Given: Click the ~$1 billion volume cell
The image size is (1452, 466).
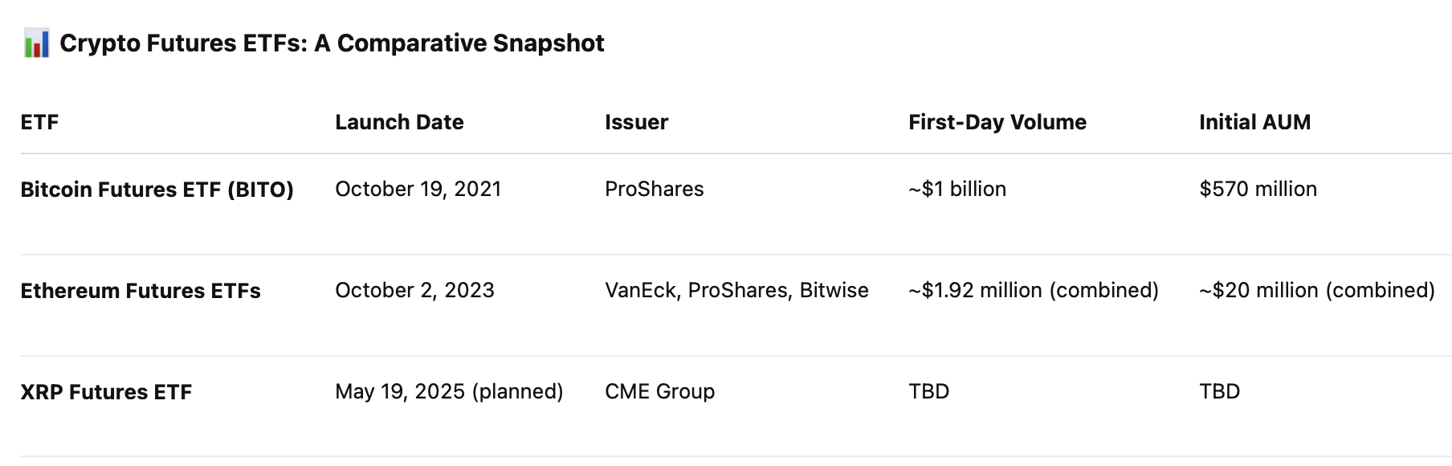Looking at the screenshot, I should [x=956, y=190].
